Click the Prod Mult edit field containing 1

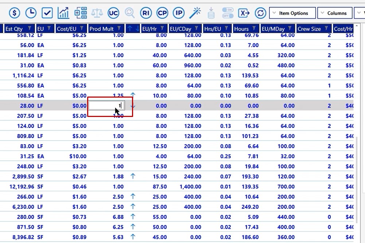click(106, 106)
